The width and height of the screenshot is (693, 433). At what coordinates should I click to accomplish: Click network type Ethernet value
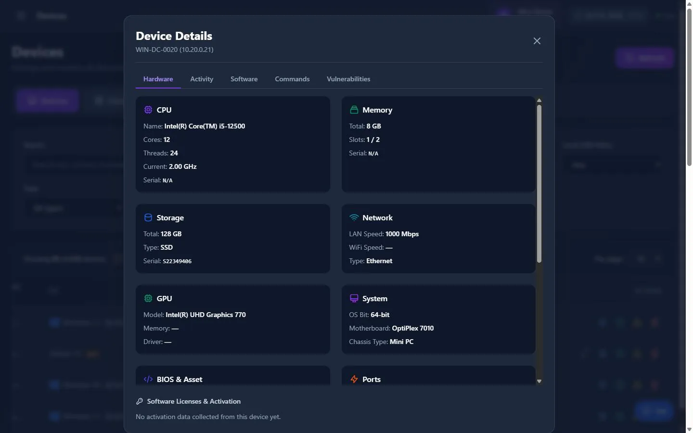tap(379, 261)
